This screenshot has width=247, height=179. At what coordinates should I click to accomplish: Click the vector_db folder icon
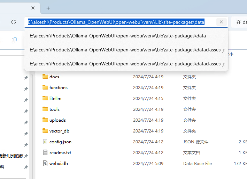[45, 131]
